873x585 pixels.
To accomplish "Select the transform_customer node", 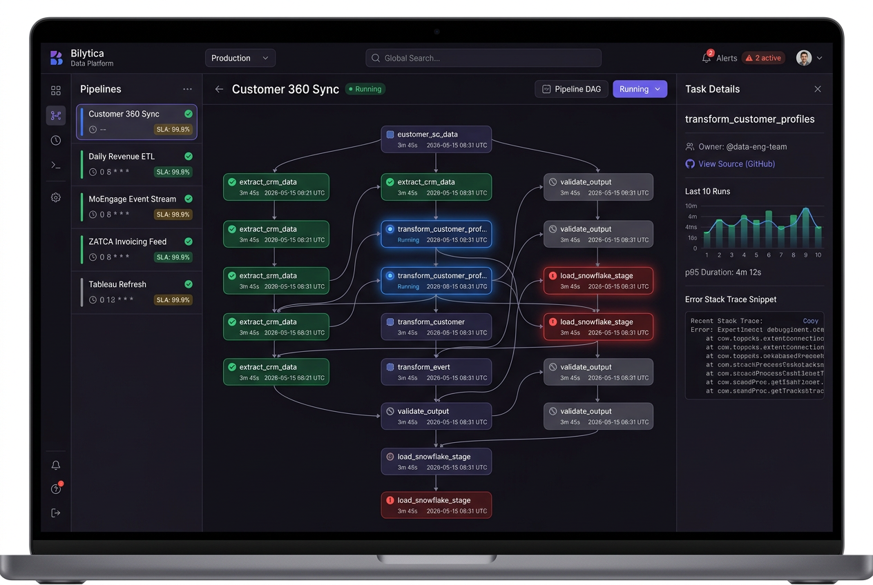I will click(436, 326).
